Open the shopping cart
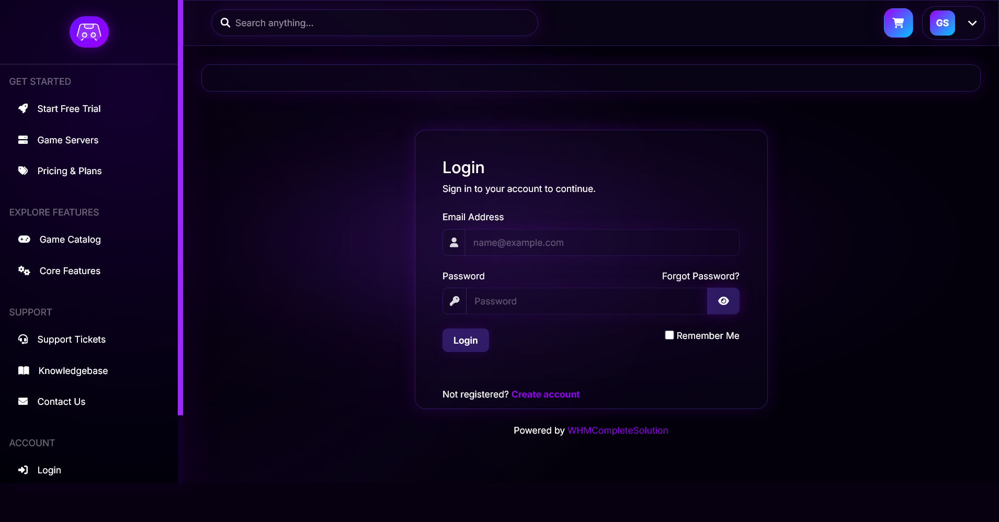The height and width of the screenshot is (522, 999). pos(898,23)
